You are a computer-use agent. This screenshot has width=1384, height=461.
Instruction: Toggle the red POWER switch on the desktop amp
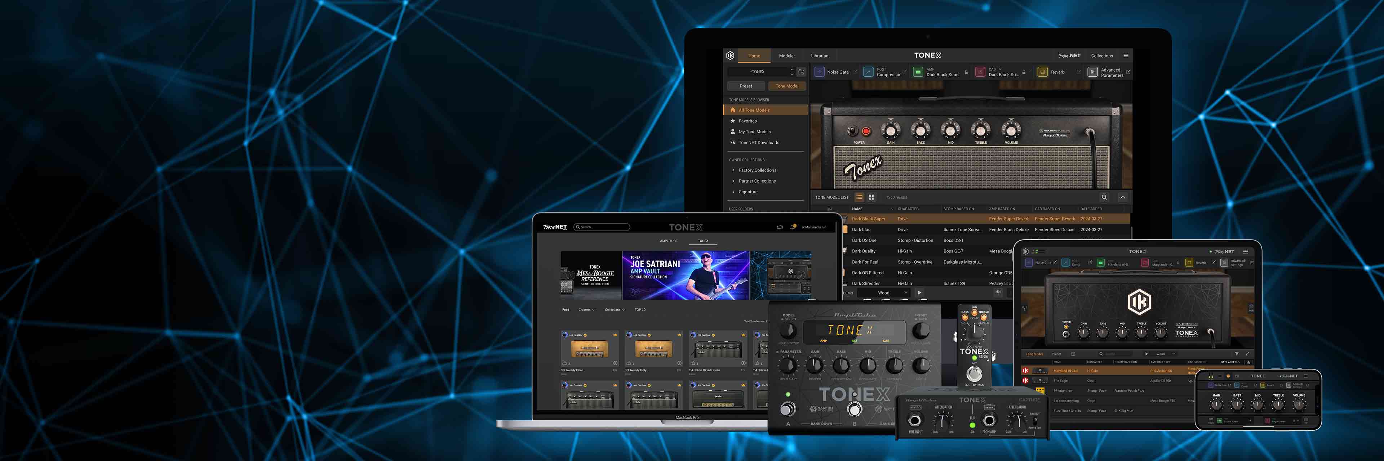(x=865, y=131)
